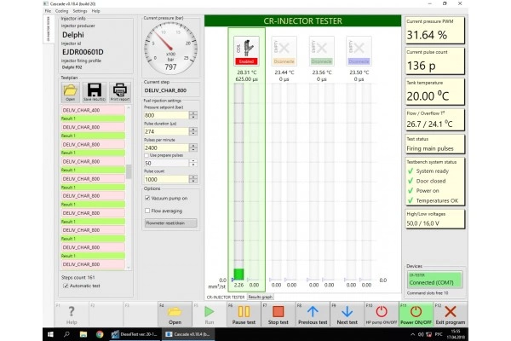Open a testplan with the folder icon
Image resolution: width=511 pixels, height=341 pixels.
[70, 92]
